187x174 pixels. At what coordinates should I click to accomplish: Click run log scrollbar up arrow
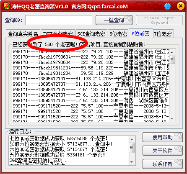pos(132,139)
